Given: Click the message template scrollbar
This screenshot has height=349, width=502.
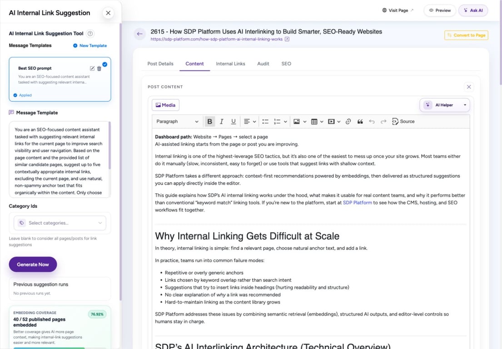Looking at the screenshot, I should [x=109, y=145].
